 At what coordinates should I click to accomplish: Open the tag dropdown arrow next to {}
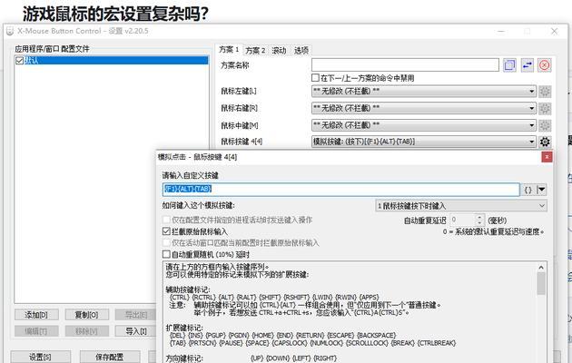[542, 190]
